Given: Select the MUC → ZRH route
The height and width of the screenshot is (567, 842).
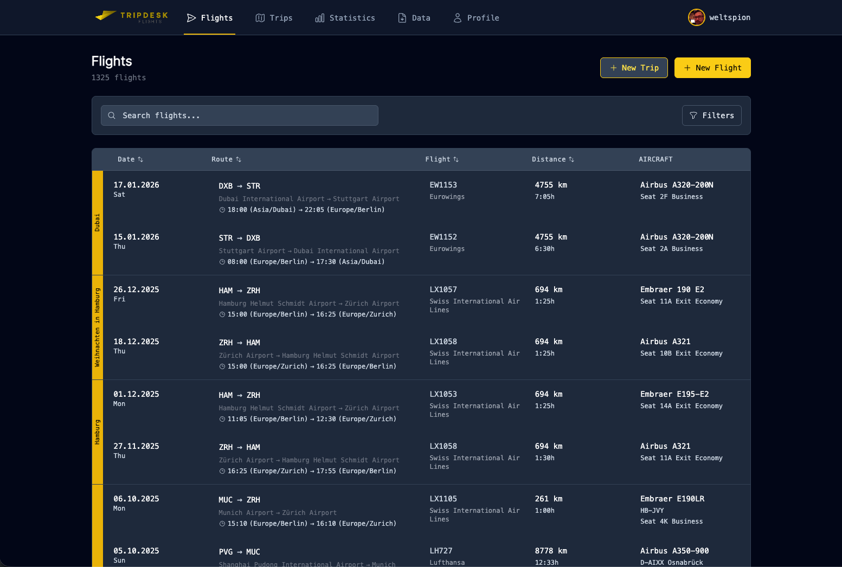Looking at the screenshot, I should 239,500.
